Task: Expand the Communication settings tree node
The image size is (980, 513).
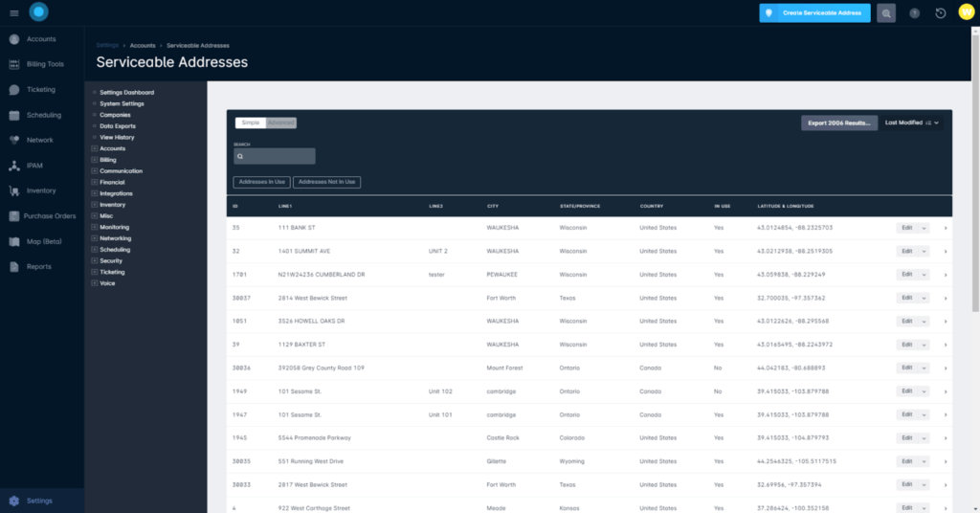Action: pyautogui.click(x=95, y=171)
